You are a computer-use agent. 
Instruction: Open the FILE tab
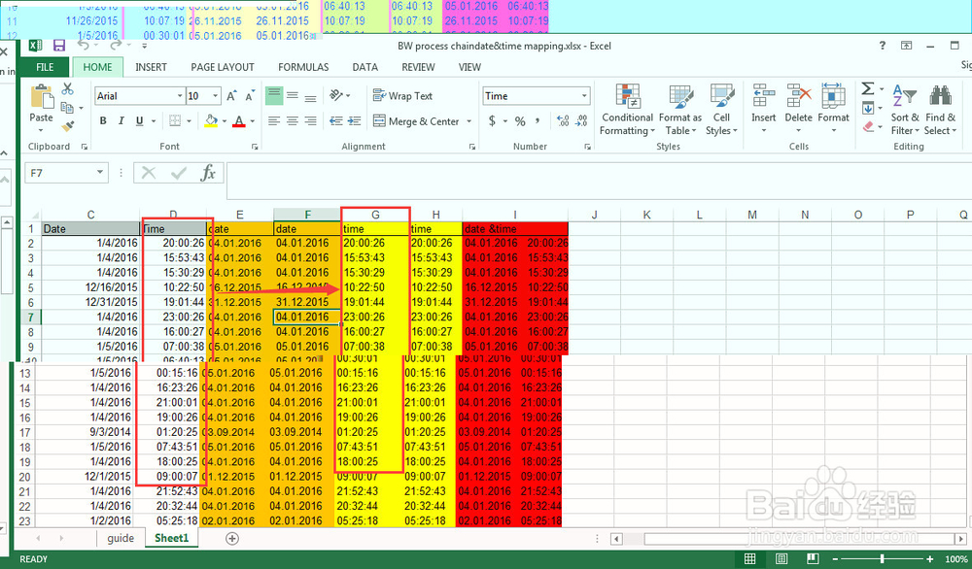click(x=45, y=67)
